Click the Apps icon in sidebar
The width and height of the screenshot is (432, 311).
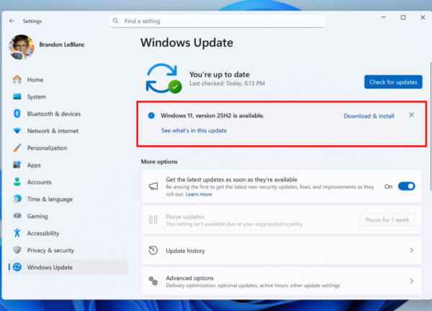point(17,165)
